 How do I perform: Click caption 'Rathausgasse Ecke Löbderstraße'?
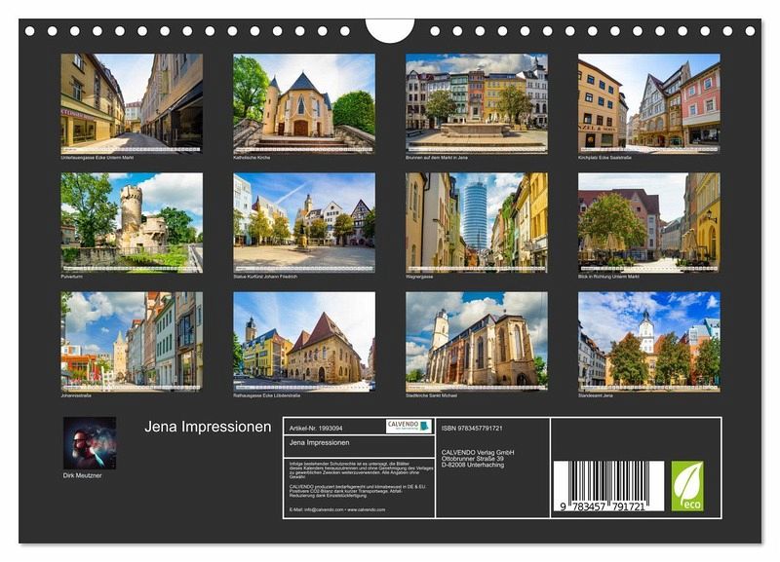[x=266, y=395]
